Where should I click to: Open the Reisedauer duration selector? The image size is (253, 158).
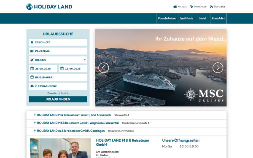pos(58,78)
